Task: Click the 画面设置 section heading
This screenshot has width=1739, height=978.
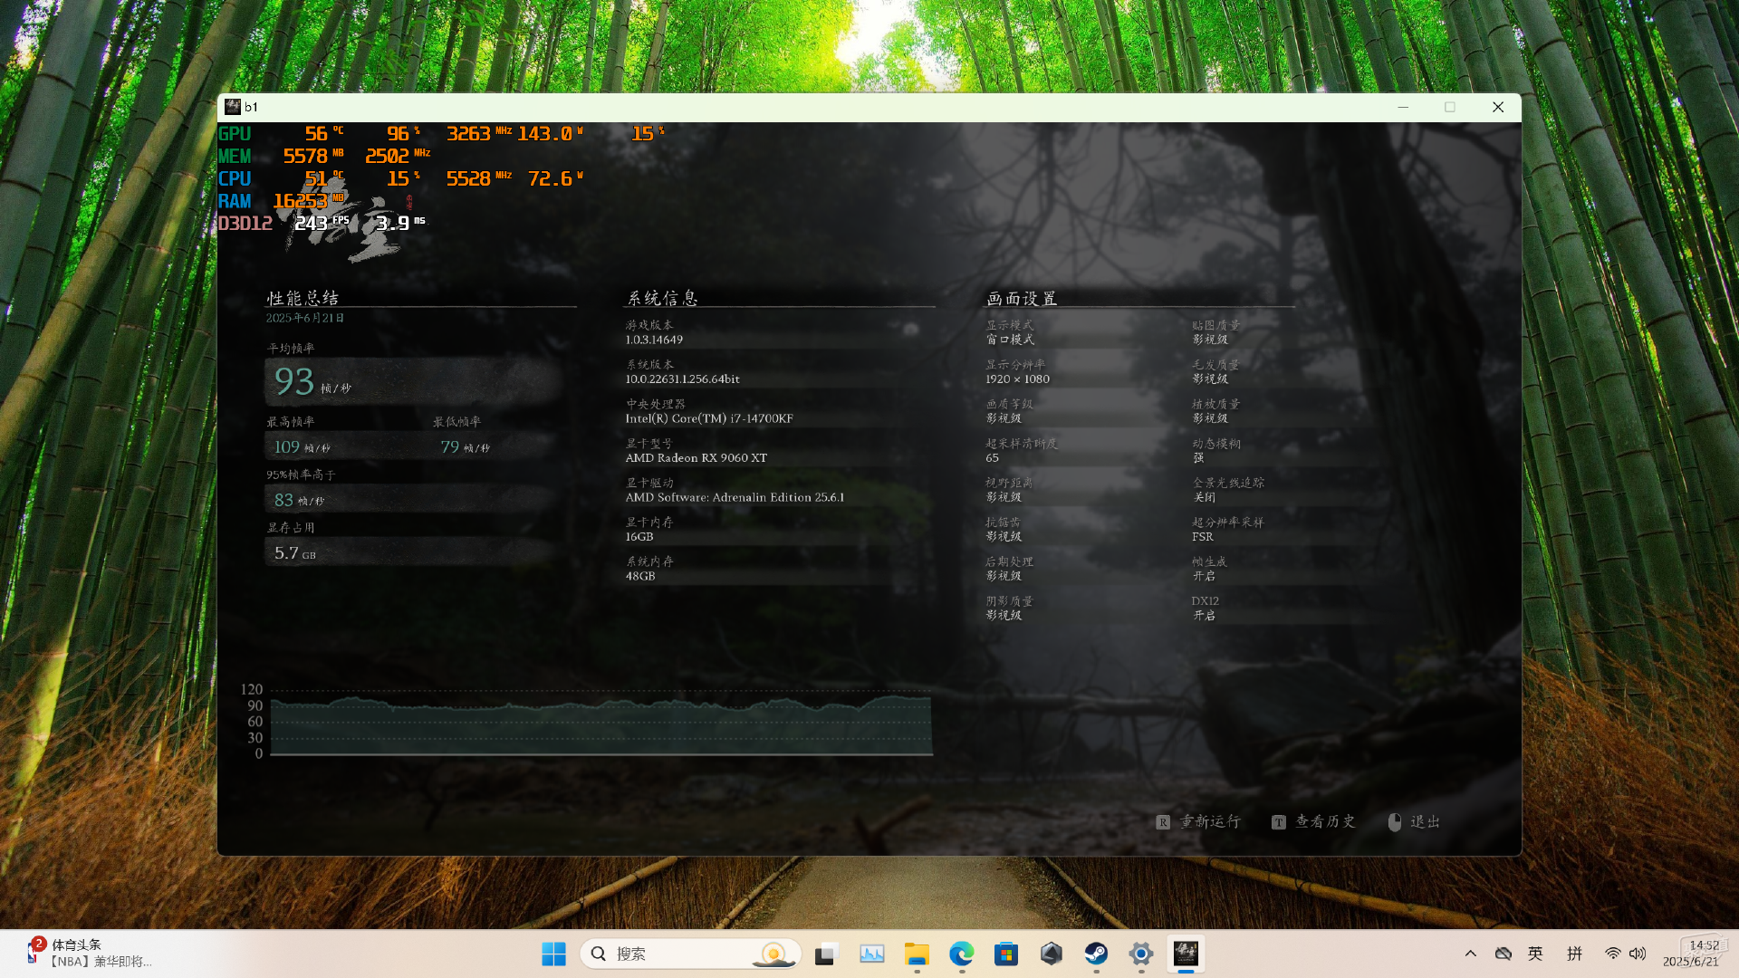Action: click(1022, 298)
